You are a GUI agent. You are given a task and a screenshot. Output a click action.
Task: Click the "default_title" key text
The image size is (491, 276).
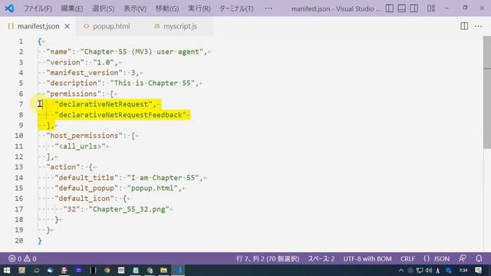[x=87, y=178]
